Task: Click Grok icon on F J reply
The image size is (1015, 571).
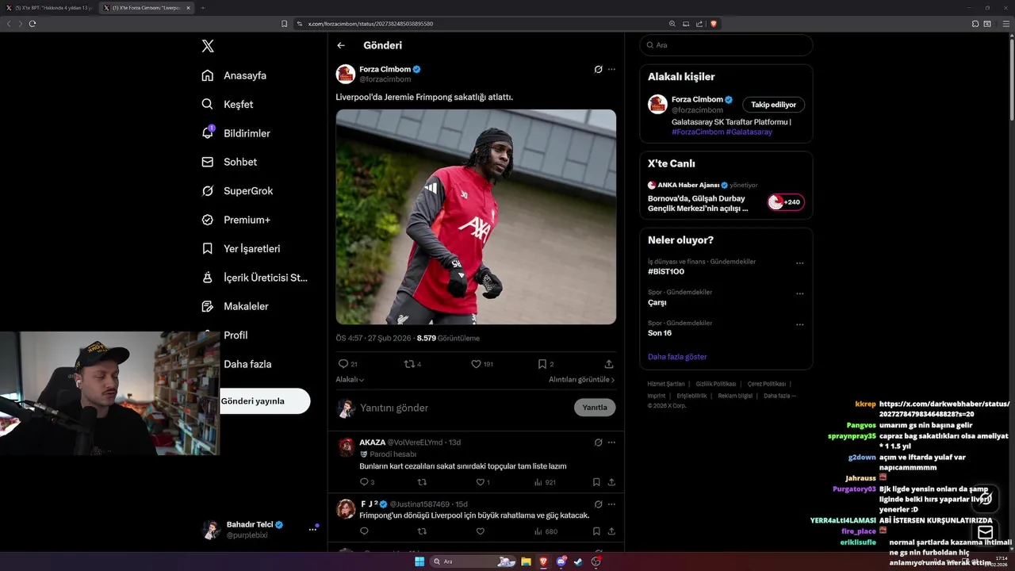Action: click(599, 504)
